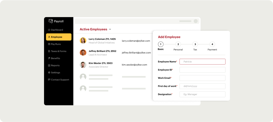Focus the Designation field

click(202, 94)
